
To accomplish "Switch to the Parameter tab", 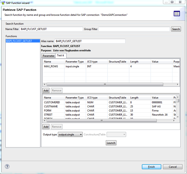I will click(x=49, y=56).
